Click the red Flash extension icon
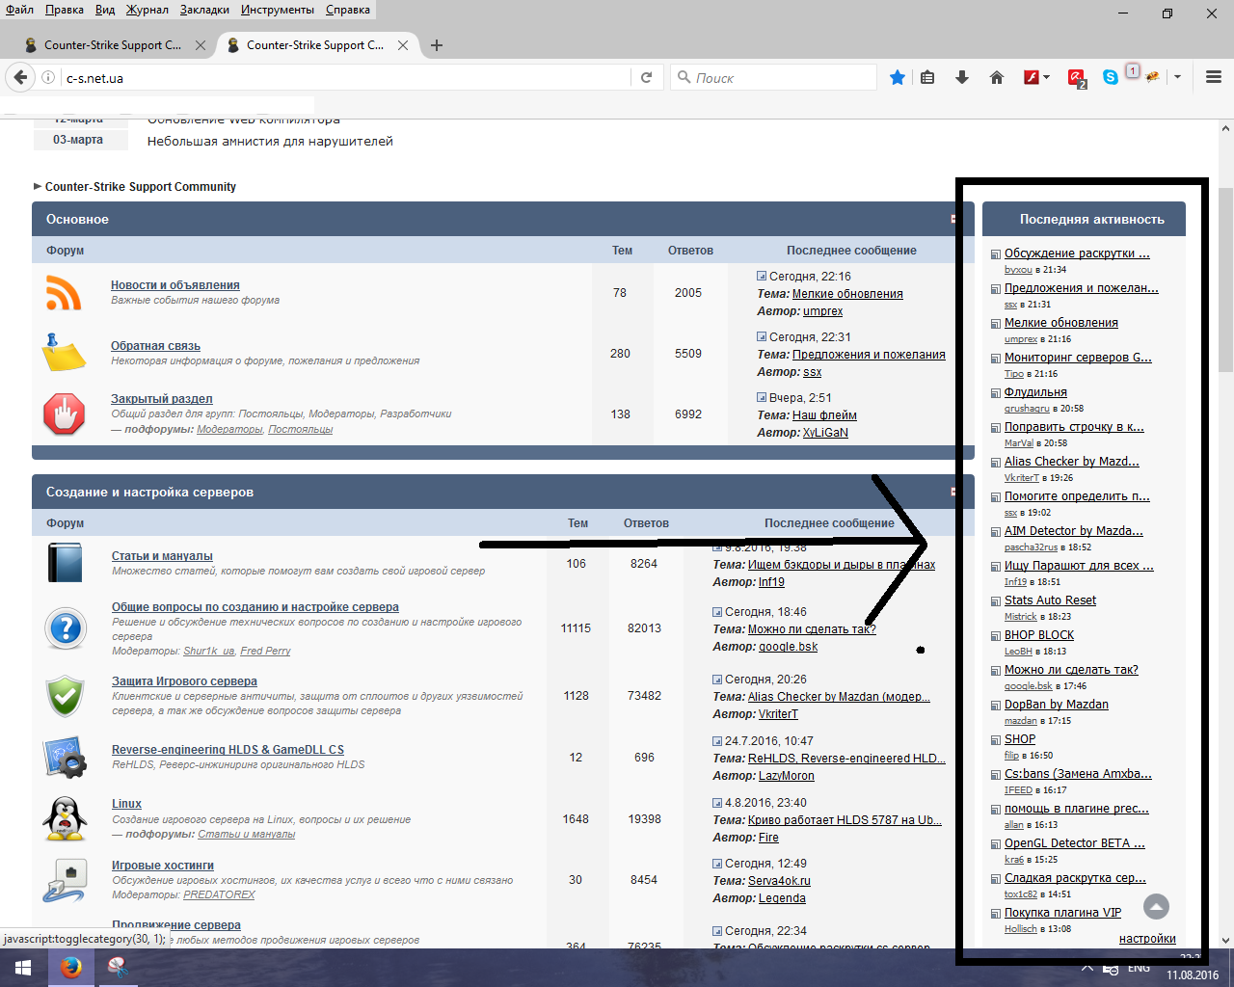 click(1031, 78)
